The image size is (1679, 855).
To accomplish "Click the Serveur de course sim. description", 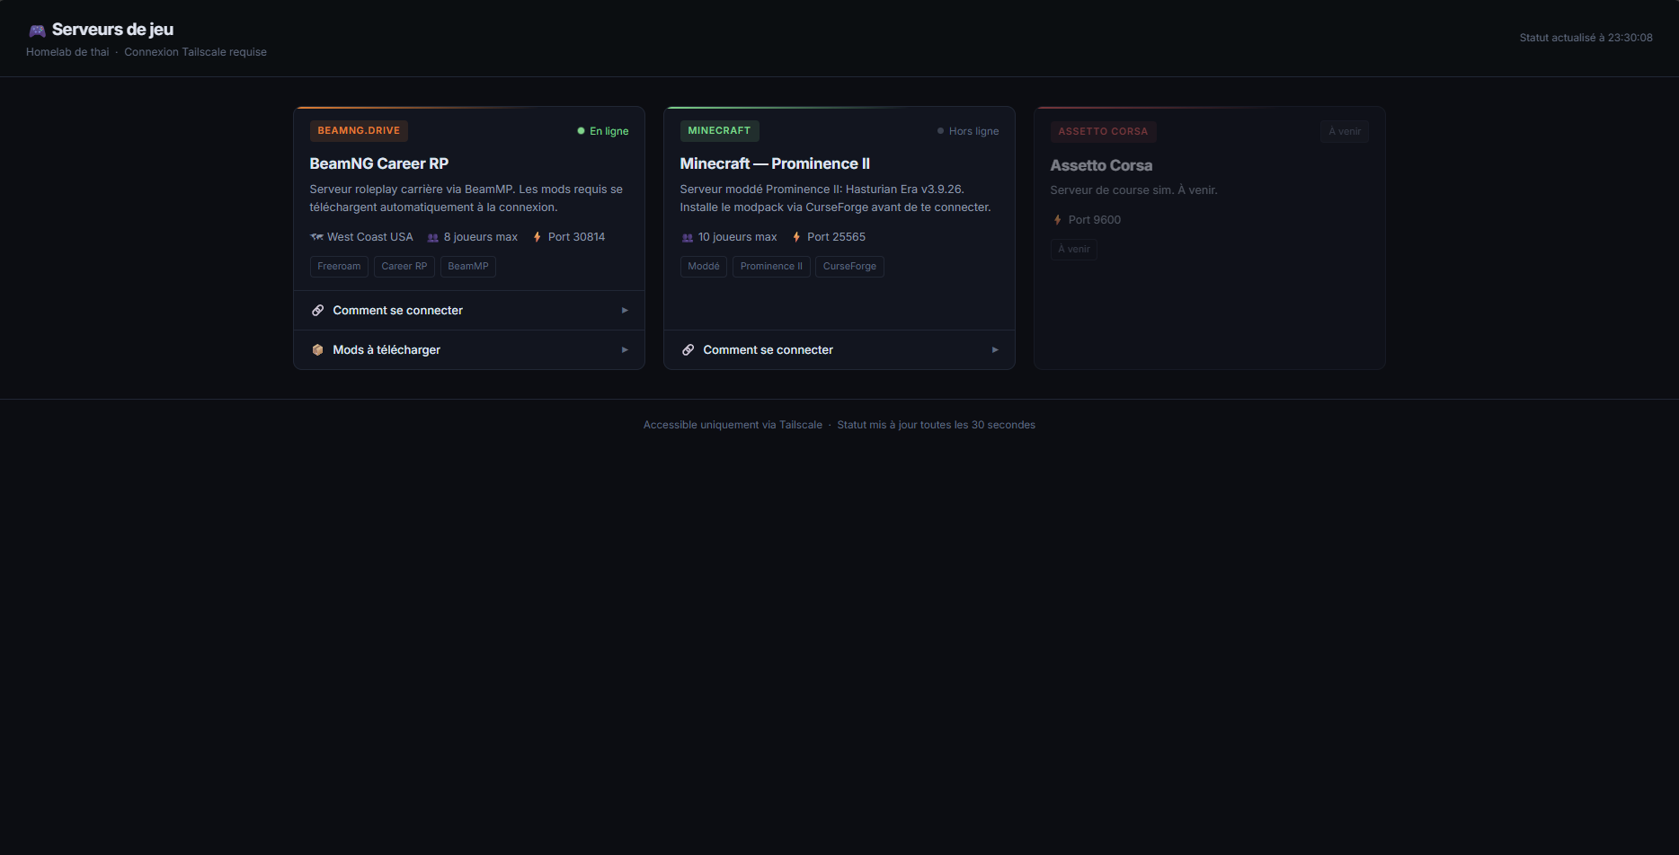I will click(x=1134, y=190).
